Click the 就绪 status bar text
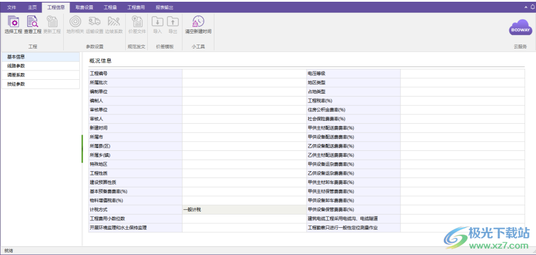Screen dimensions: 536x255 coord(9,251)
